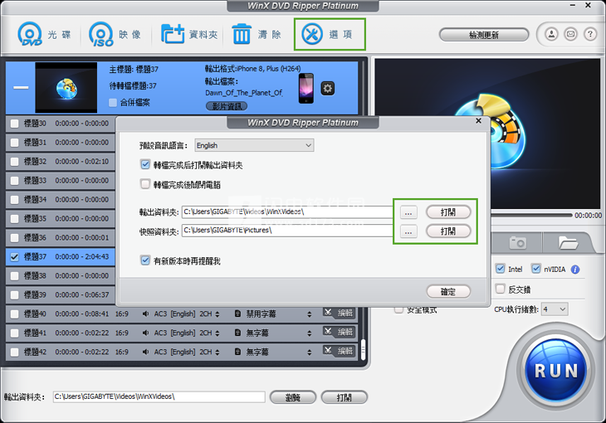
Task: Click the email envelope icon
Action: tap(571, 34)
